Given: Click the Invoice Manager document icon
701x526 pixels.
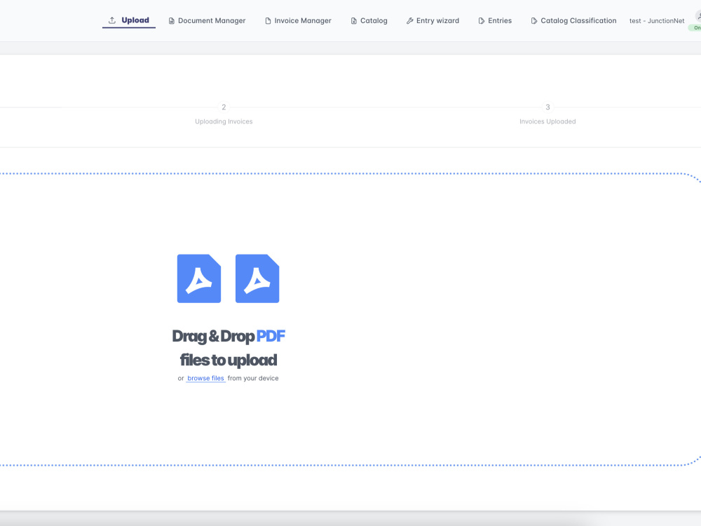Looking at the screenshot, I should pyautogui.click(x=267, y=20).
